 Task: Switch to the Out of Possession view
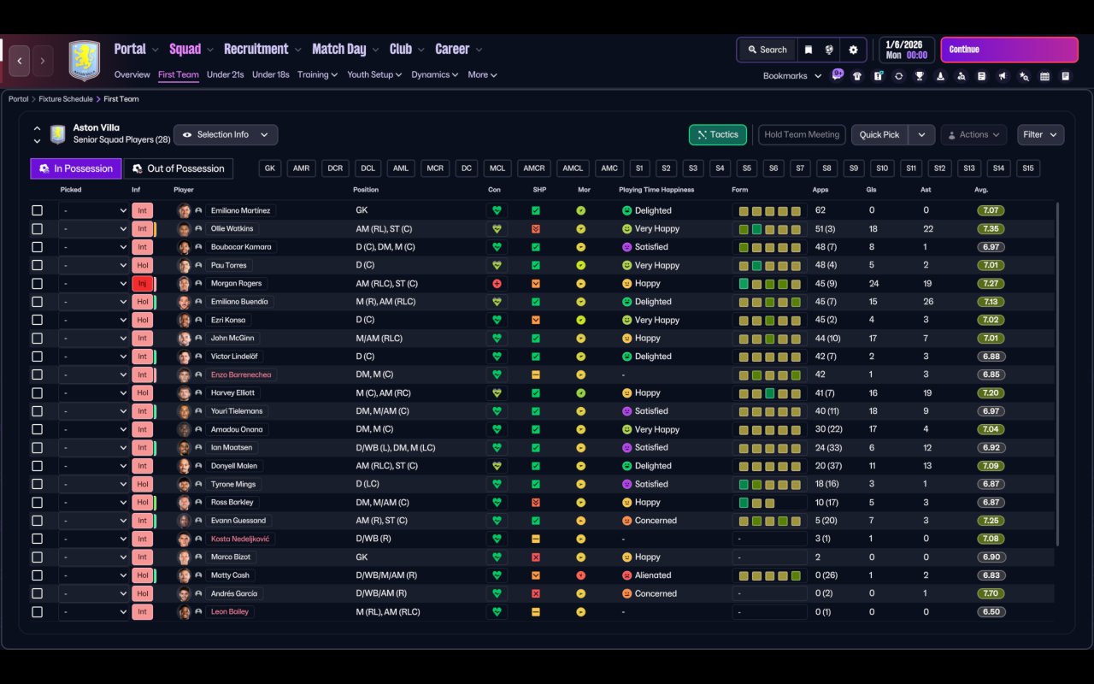pos(179,168)
